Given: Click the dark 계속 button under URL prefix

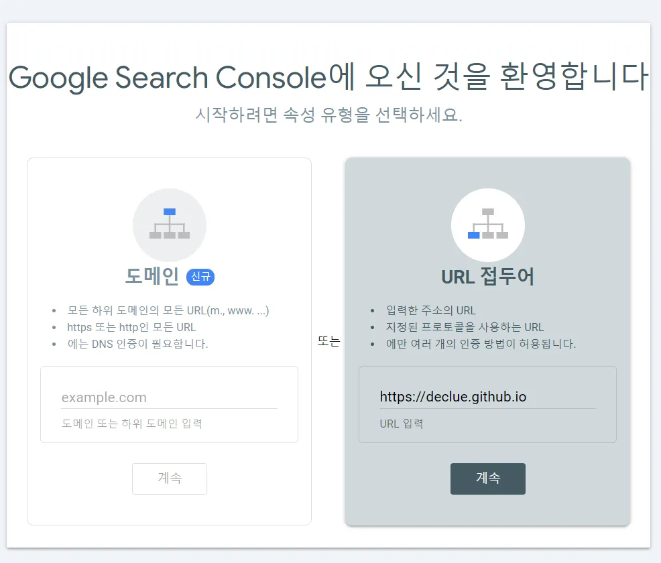Looking at the screenshot, I should [x=488, y=479].
